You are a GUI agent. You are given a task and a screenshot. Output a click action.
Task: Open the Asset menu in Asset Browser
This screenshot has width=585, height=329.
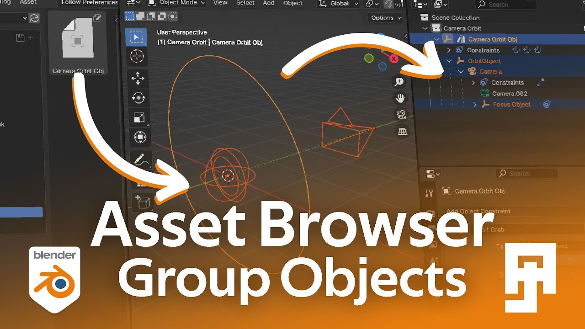click(28, 2)
